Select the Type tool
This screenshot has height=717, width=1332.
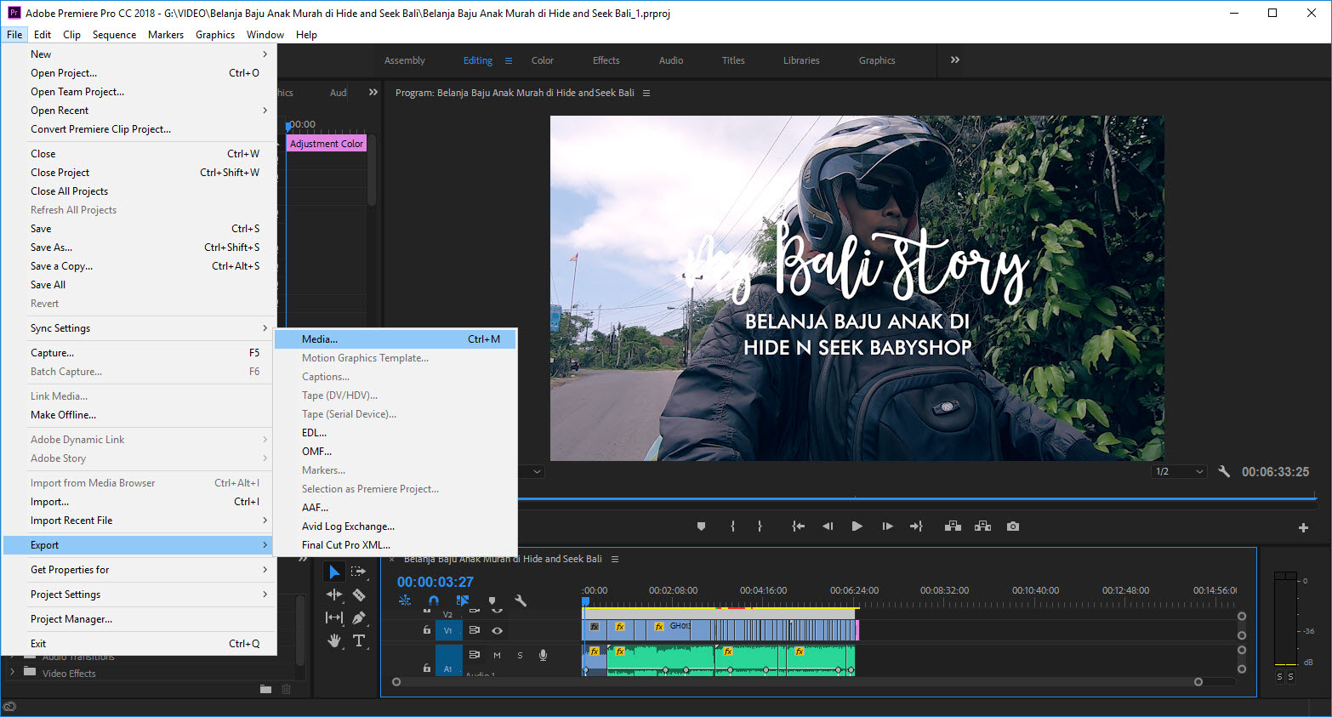coord(359,640)
